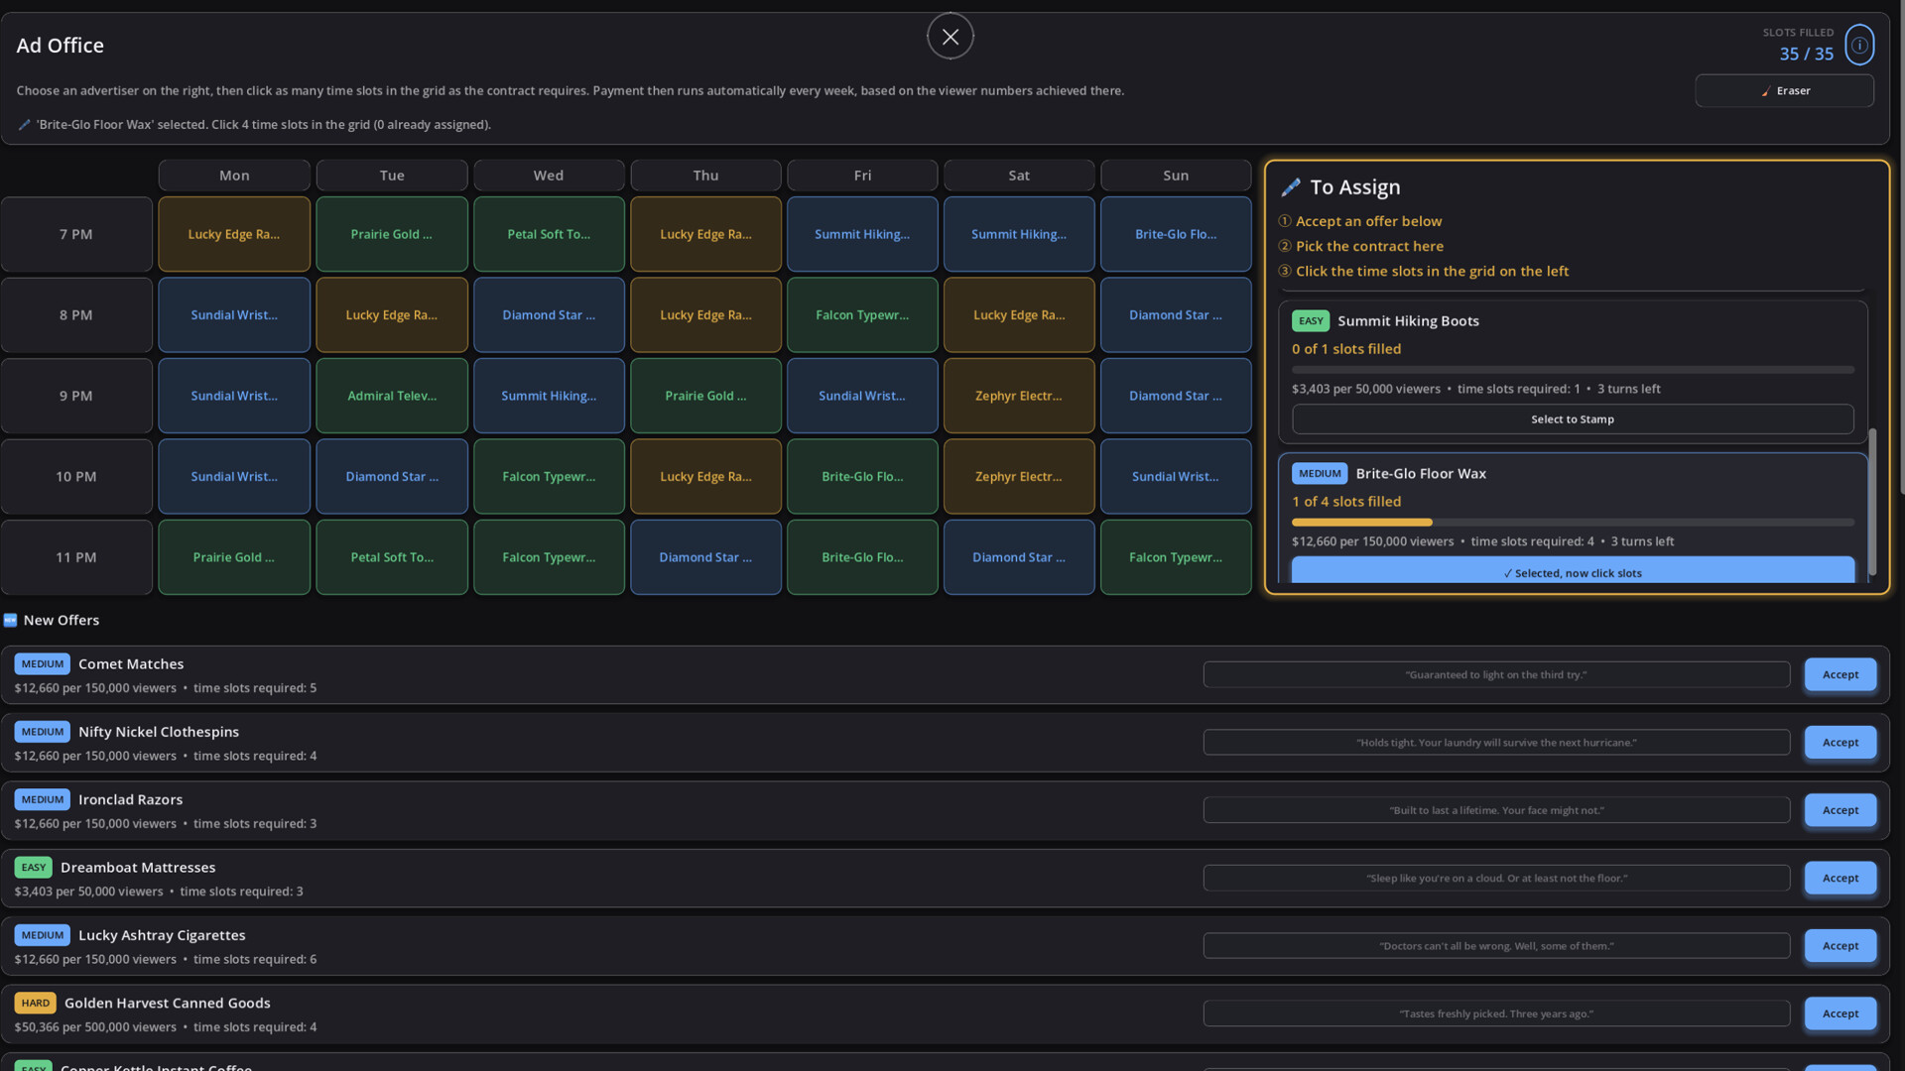Click the To Assign panel scrollbar
Viewport: 1905px width, 1071px height.
pyautogui.click(x=1872, y=501)
